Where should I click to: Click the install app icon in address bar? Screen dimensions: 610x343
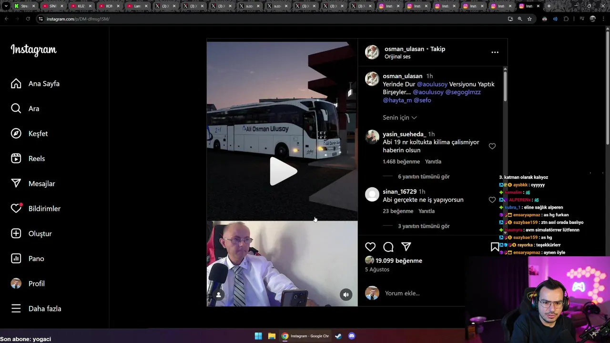coord(510,19)
